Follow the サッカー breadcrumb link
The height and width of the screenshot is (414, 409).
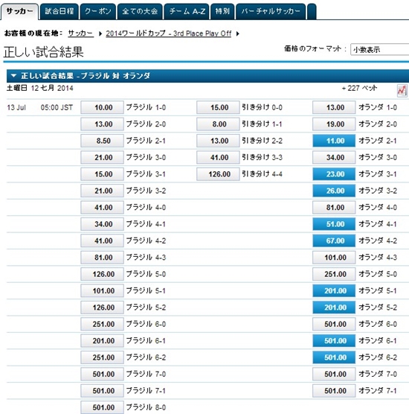click(x=81, y=34)
